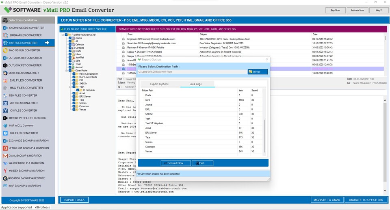Image resolution: width=390 pixels, height=210 pixels.
Task: Click the Buy Now button
Action: point(335,11)
